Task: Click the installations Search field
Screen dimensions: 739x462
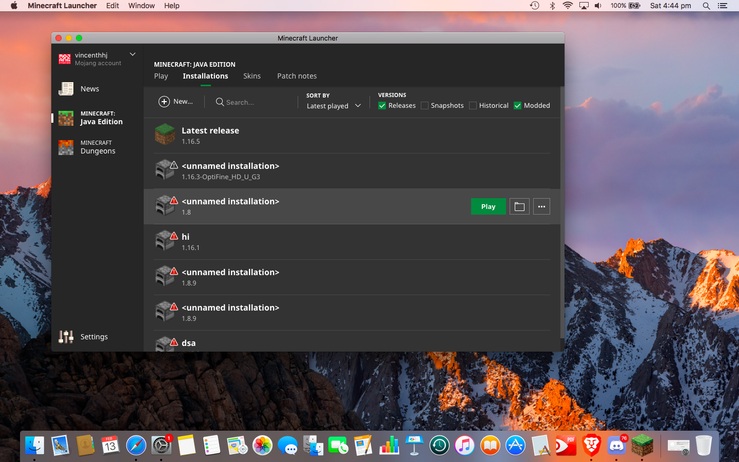Action: [x=251, y=102]
